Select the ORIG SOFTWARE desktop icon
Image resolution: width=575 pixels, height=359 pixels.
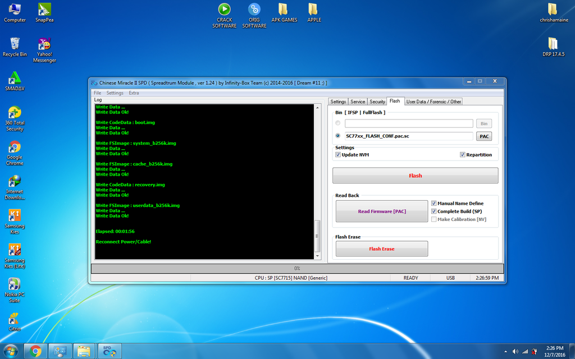254,16
